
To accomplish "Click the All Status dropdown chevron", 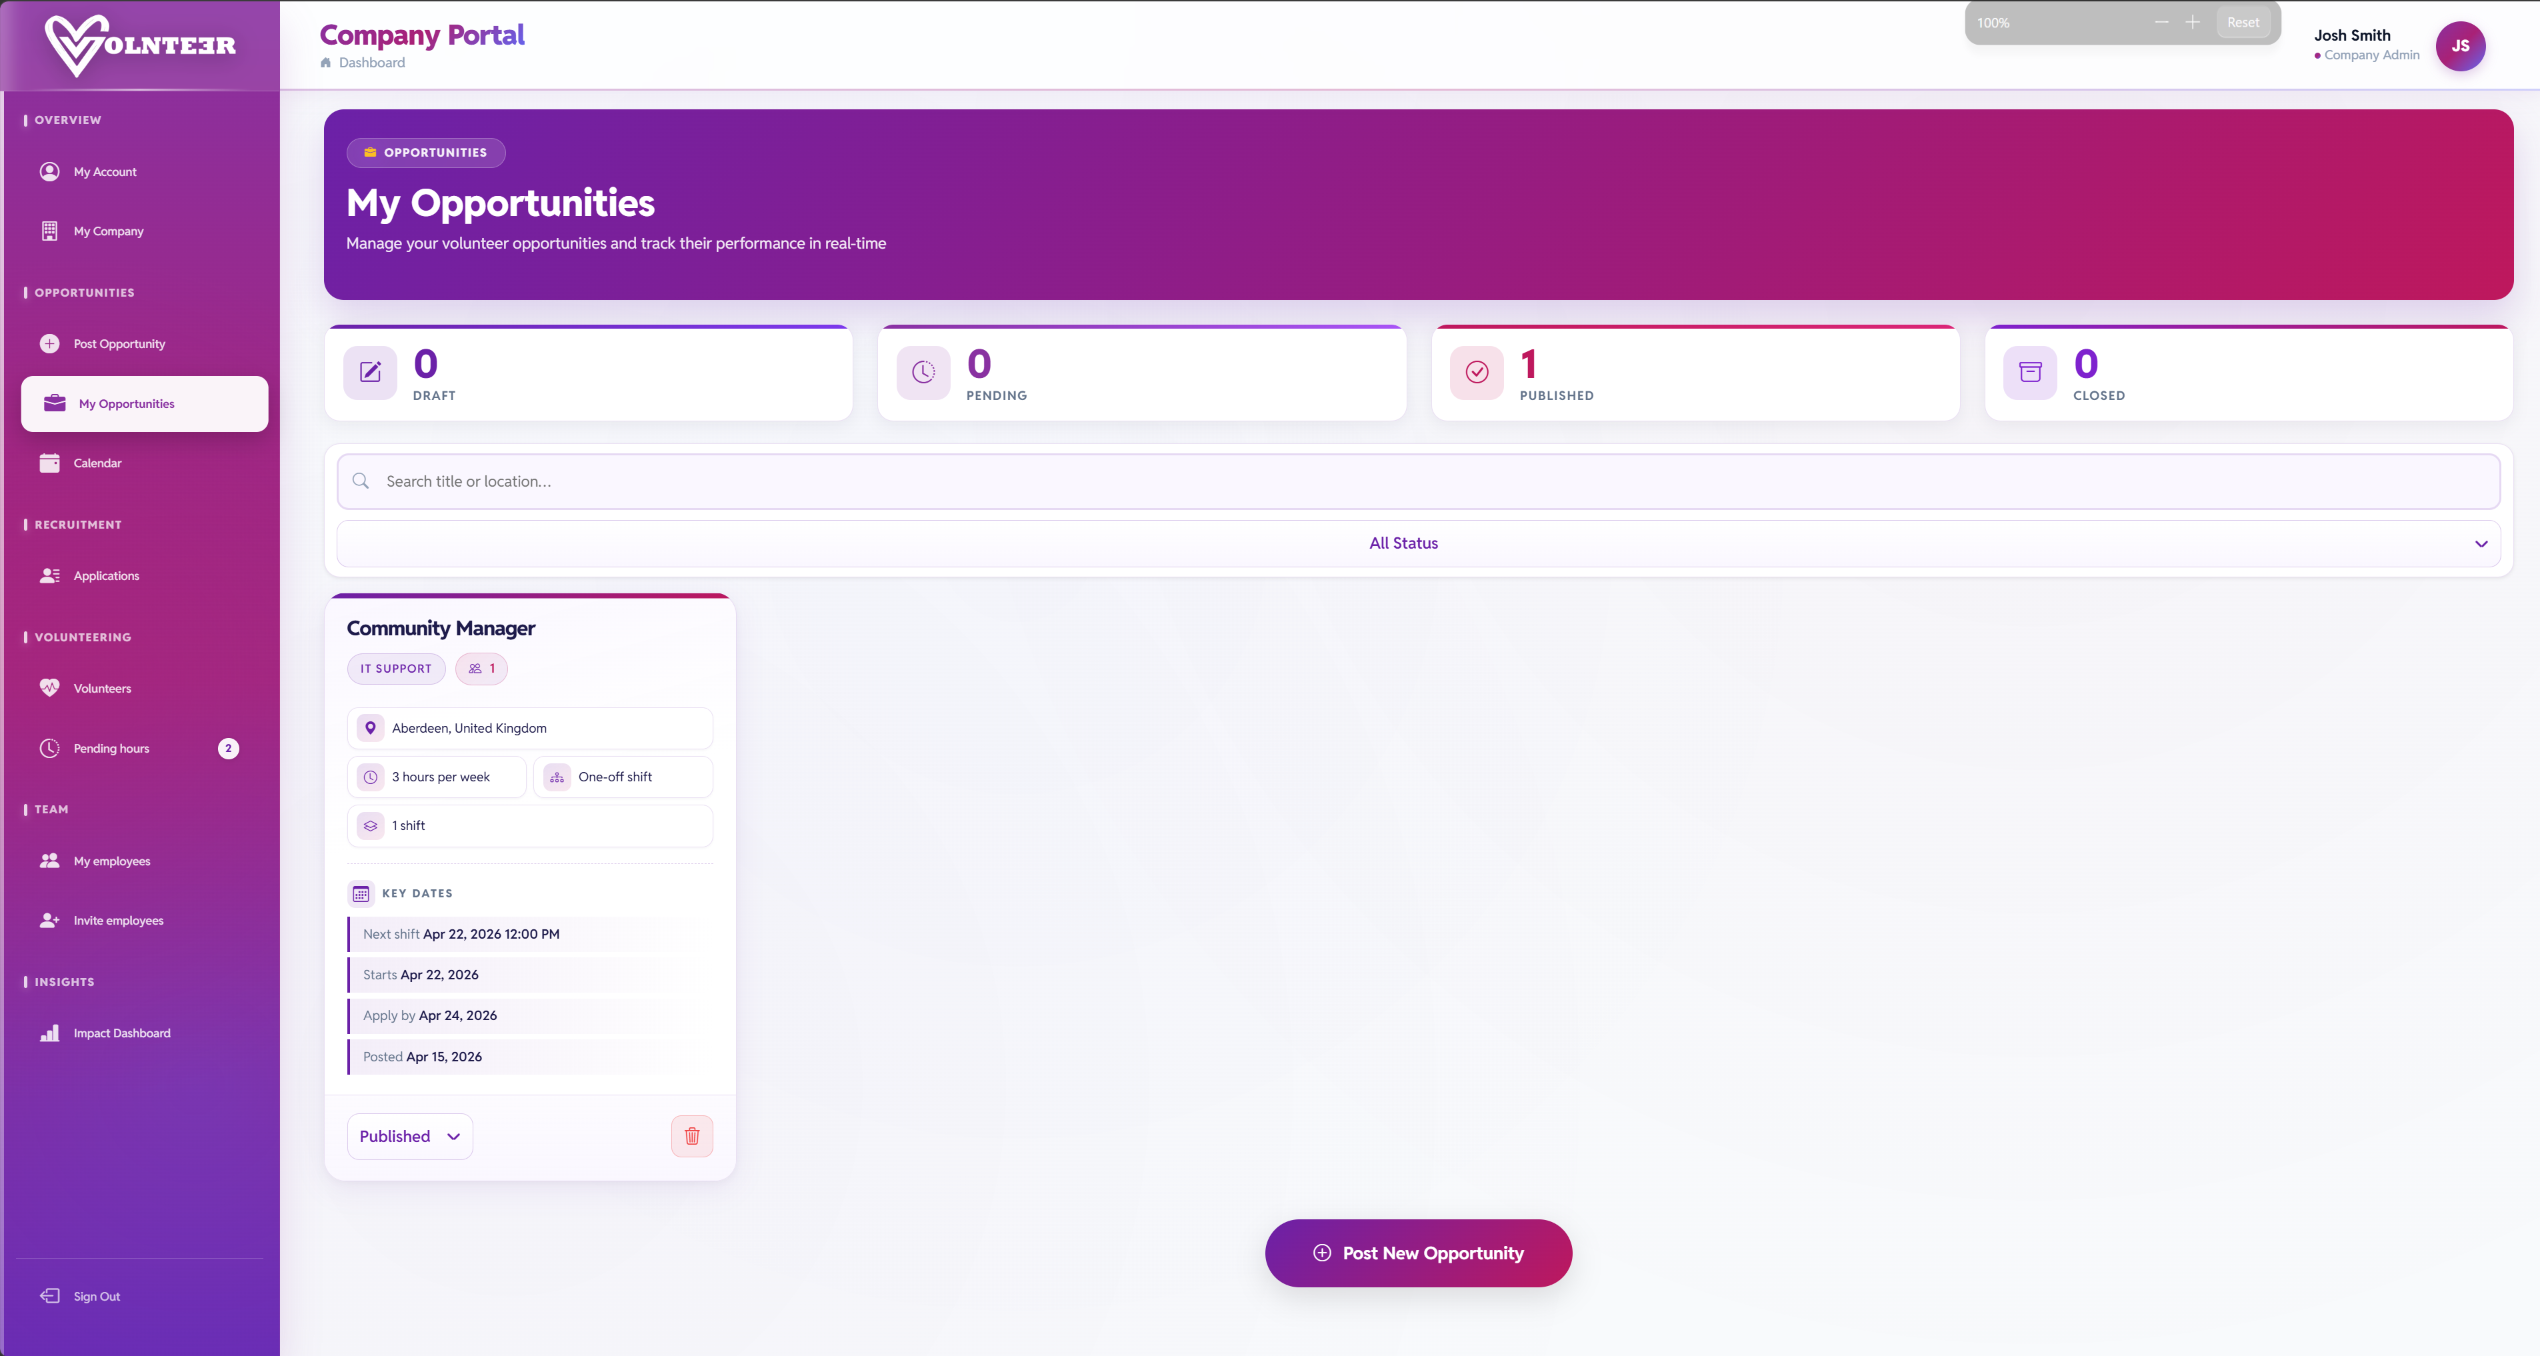I will (x=2481, y=545).
